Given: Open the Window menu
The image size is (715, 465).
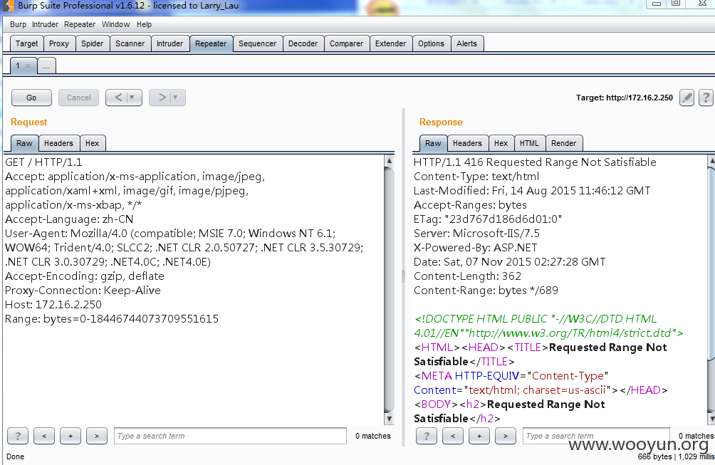Looking at the screenshot, I should click(116, 24).
